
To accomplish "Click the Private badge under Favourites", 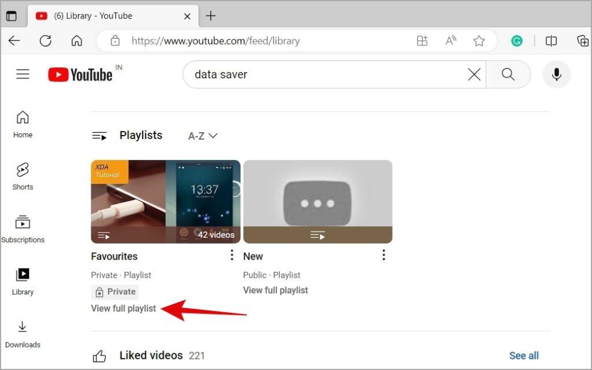I will [x=115, y=291].
